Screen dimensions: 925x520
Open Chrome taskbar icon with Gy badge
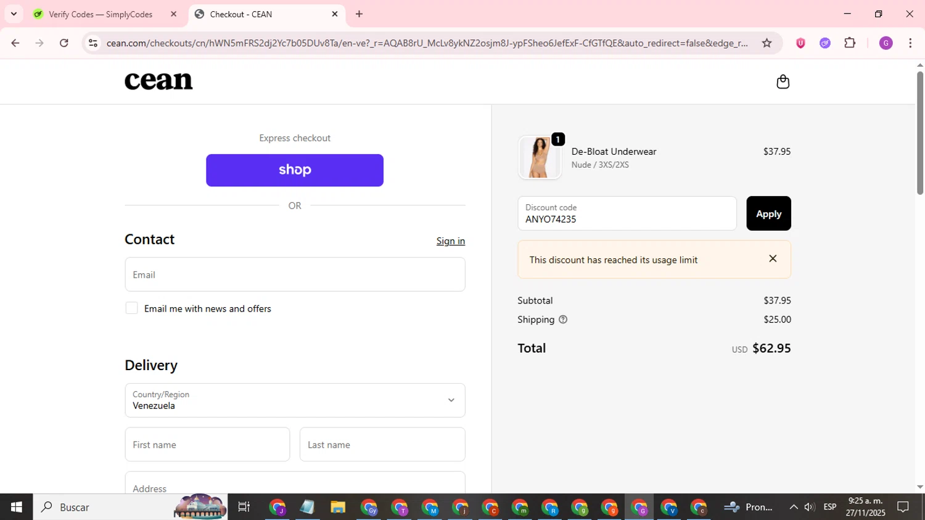coord(369,507)
